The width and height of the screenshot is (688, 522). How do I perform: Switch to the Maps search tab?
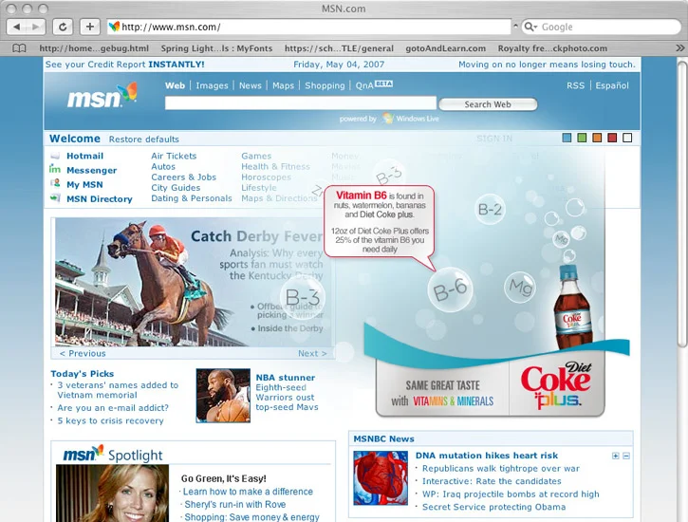pos(283,85)
